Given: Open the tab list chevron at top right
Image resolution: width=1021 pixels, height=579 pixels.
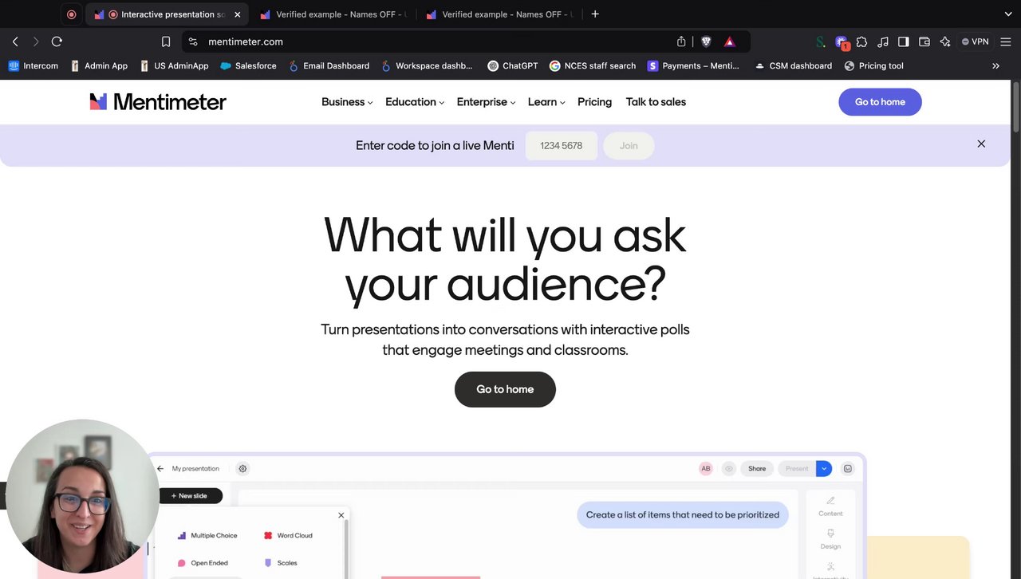Looking at the screenshot, I should pos(1007,14).
